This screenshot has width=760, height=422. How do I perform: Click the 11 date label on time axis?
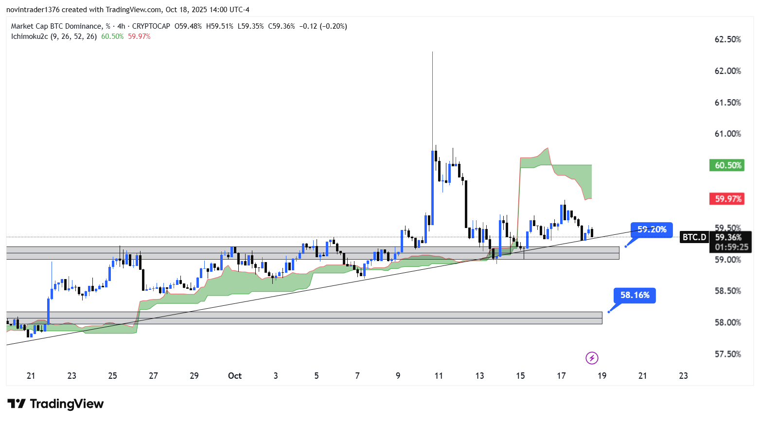[x=439, y=376]
